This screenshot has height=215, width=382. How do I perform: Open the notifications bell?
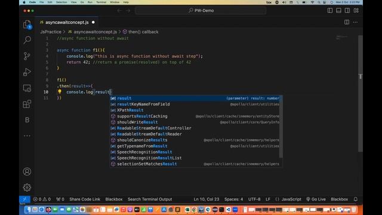pos(356,199)
